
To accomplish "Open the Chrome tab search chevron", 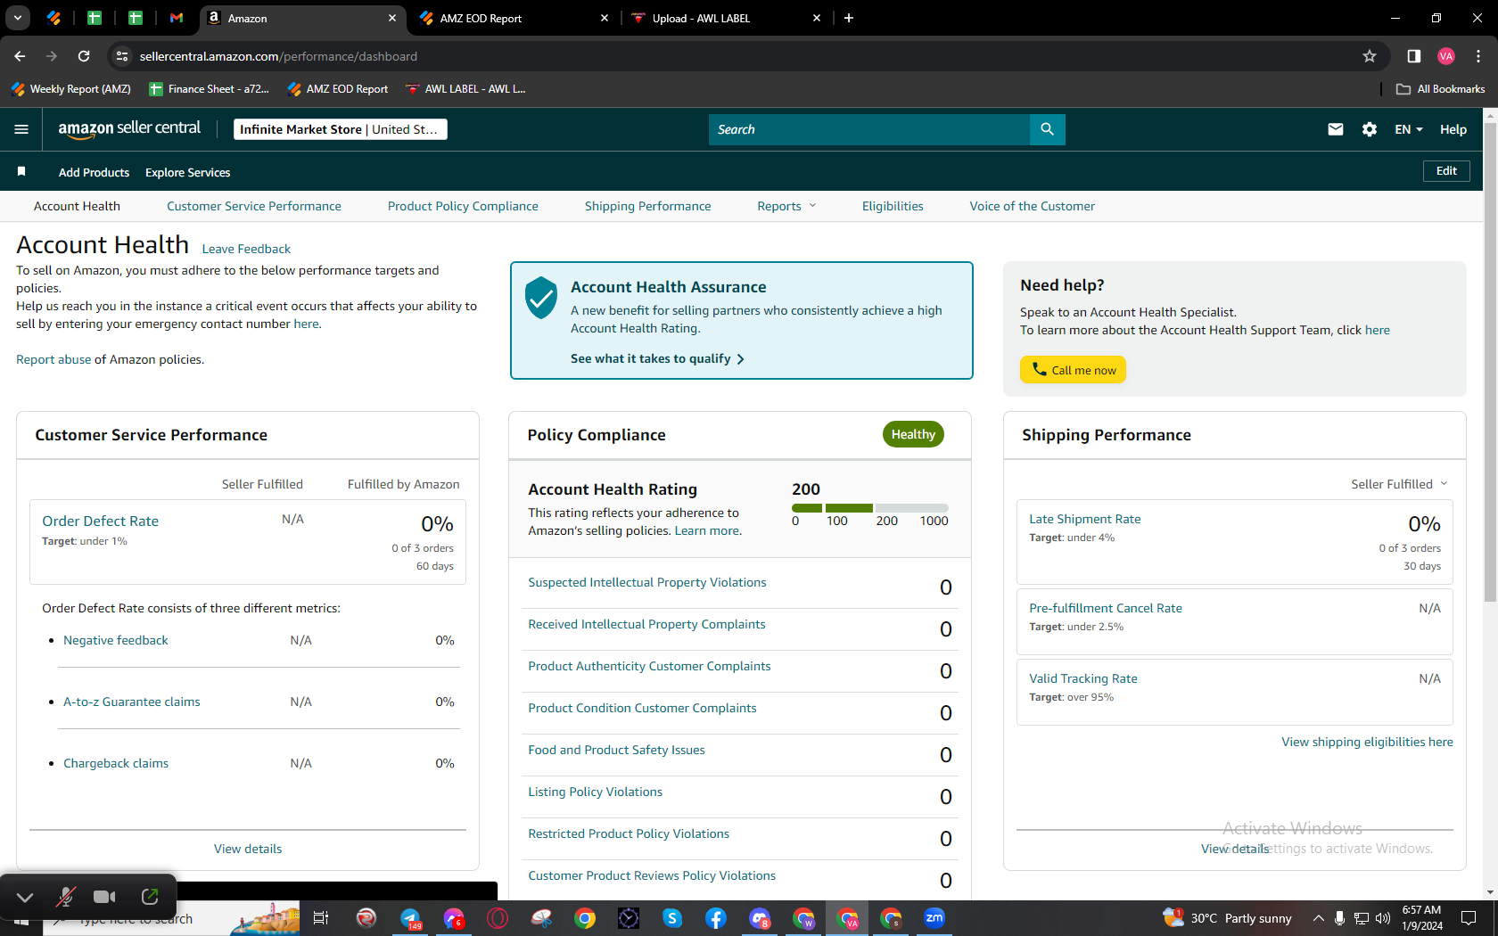I will [18, 18].
